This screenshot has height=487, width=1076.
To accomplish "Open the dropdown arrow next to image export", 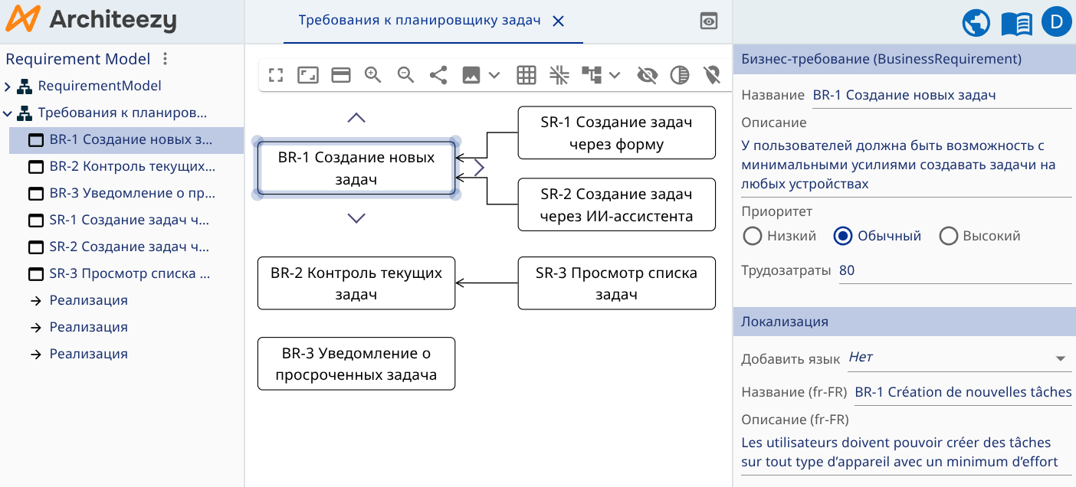I will (494, 75).
